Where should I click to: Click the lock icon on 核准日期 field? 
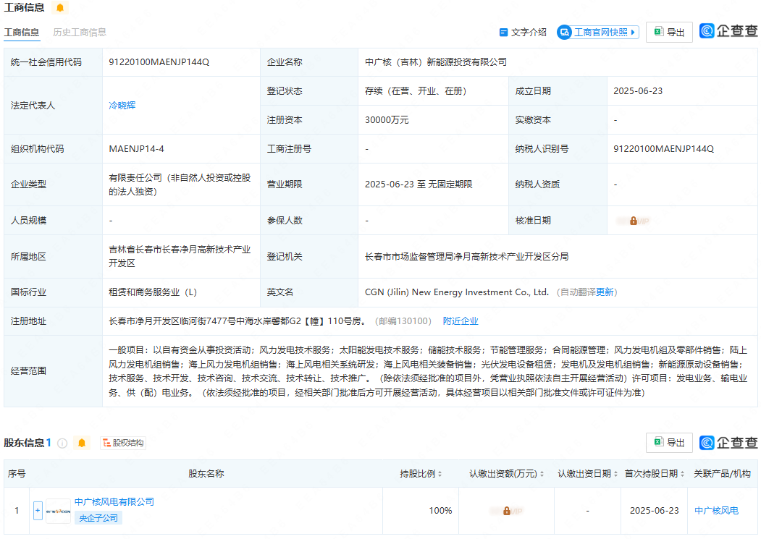(633, 221)
